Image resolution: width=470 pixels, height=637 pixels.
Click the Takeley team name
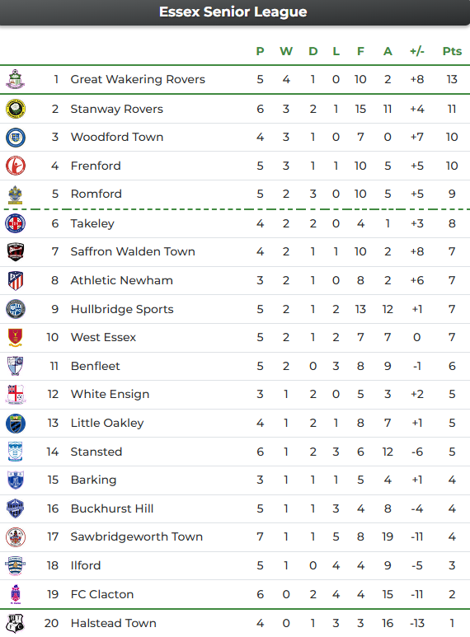92,223
